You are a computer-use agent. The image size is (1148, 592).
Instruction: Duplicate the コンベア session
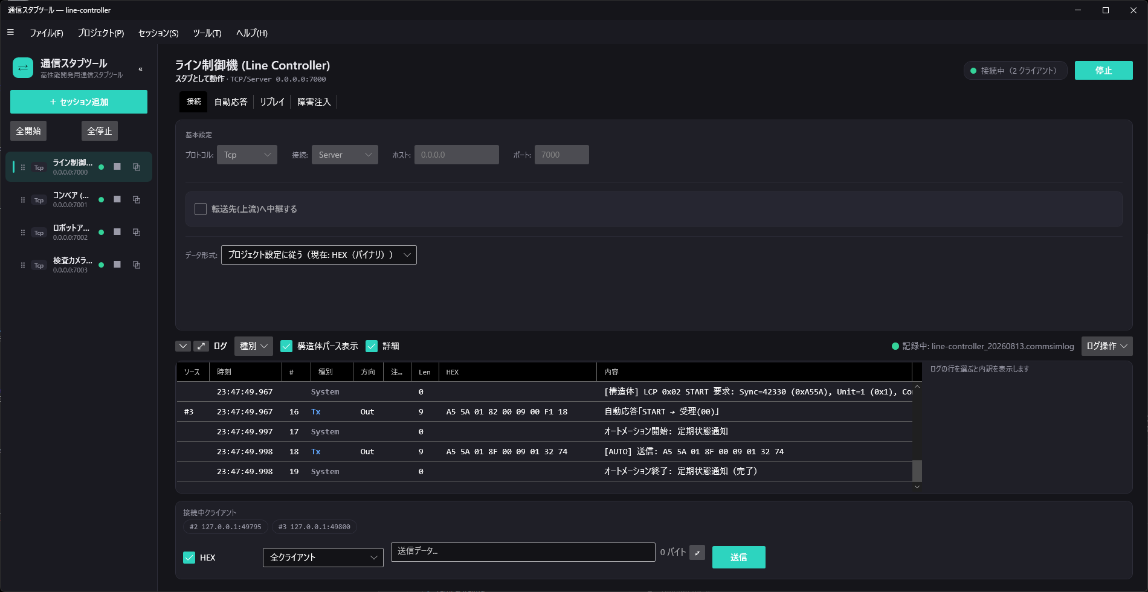point(137,199)
